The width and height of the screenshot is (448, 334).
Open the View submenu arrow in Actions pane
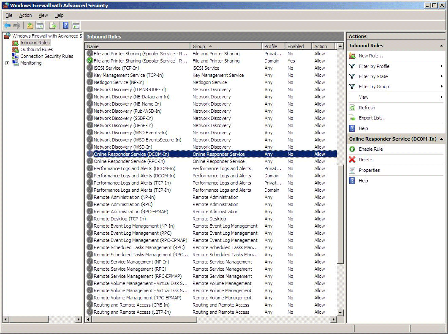click(x=441, y=97)
